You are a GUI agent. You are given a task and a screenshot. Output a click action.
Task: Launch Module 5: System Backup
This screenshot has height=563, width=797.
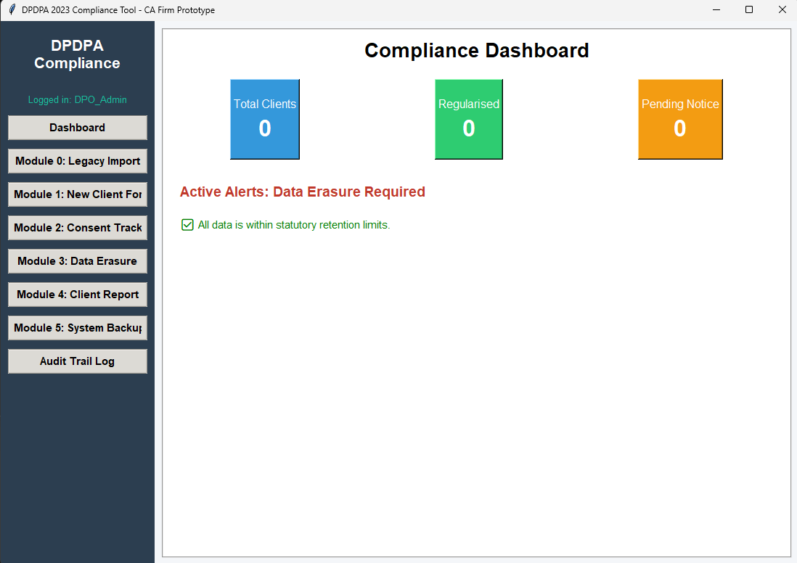point(78,328)
